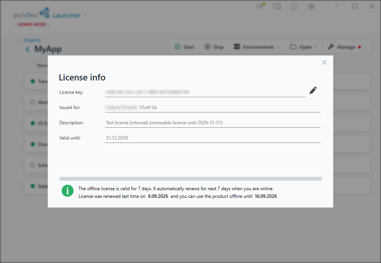Click the License info heading
The width and height of the screenshot is (381, 263).
click(82, 77)
